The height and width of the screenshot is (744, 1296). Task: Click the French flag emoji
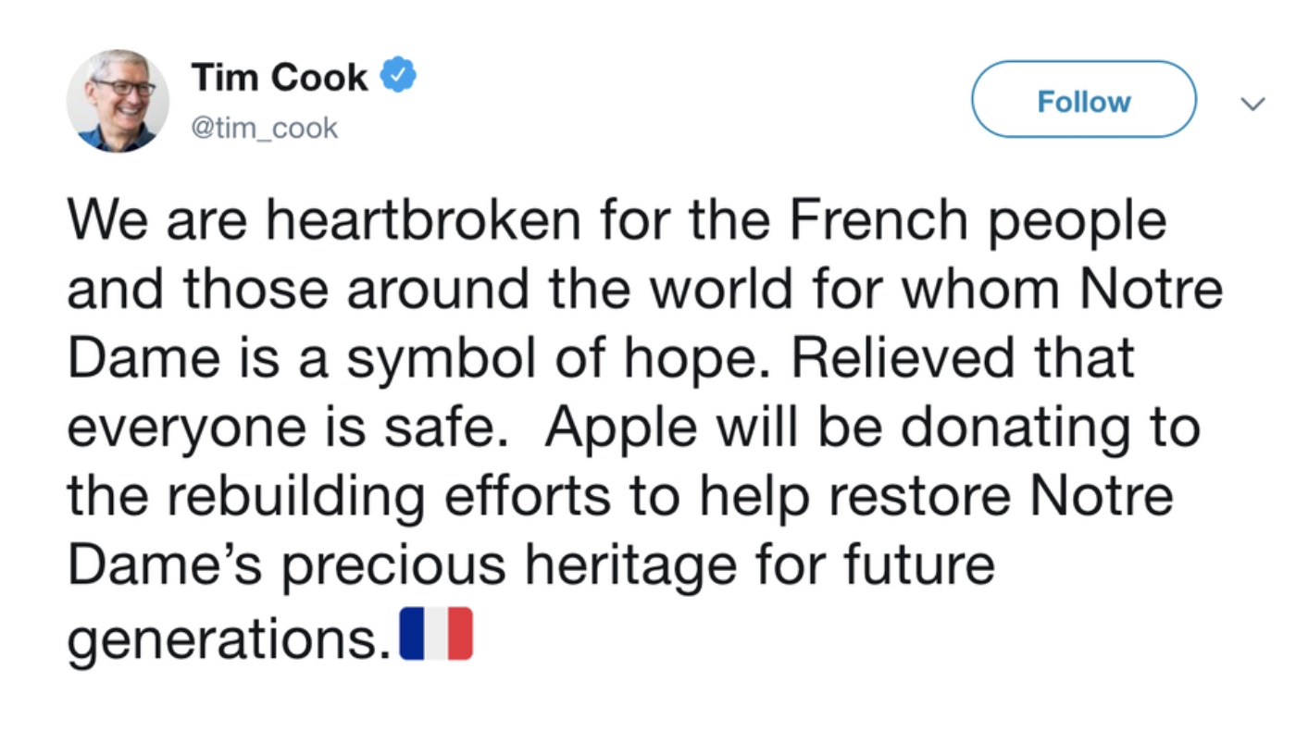pyautogui.click(x=436, y=634)
